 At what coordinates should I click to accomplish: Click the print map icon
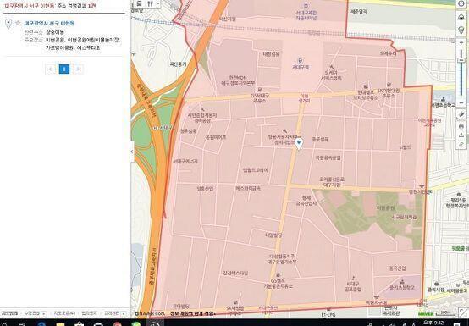461,126
